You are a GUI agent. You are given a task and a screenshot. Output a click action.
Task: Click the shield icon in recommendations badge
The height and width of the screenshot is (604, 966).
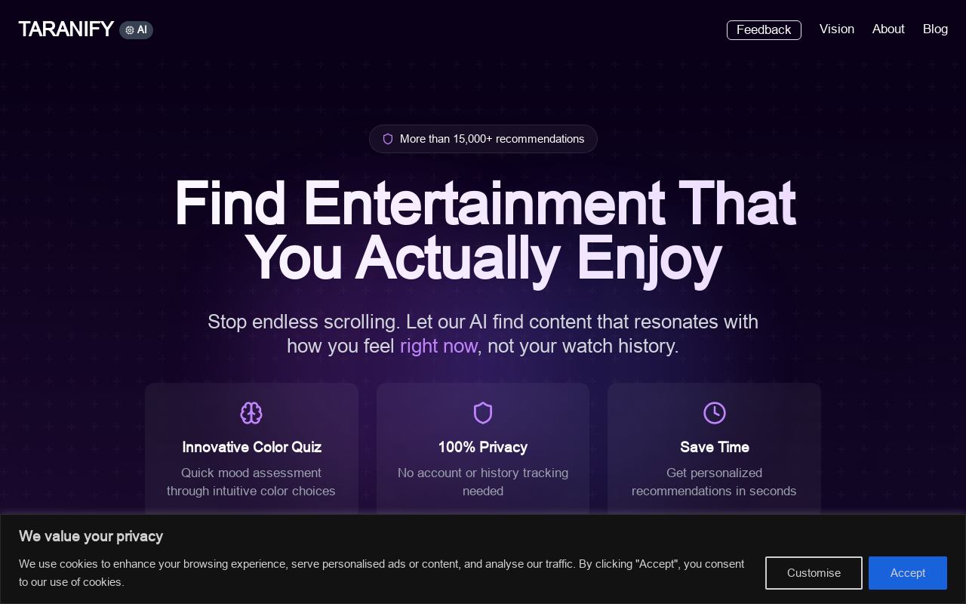[388, 139]
